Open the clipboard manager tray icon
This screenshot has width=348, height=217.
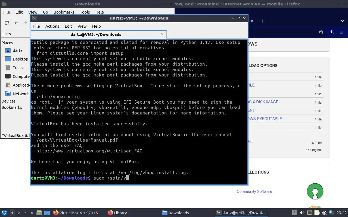[x=317, y=213]
